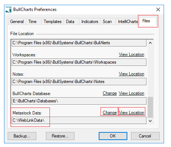
Task: Click the Backup... button
Action: 22,136
